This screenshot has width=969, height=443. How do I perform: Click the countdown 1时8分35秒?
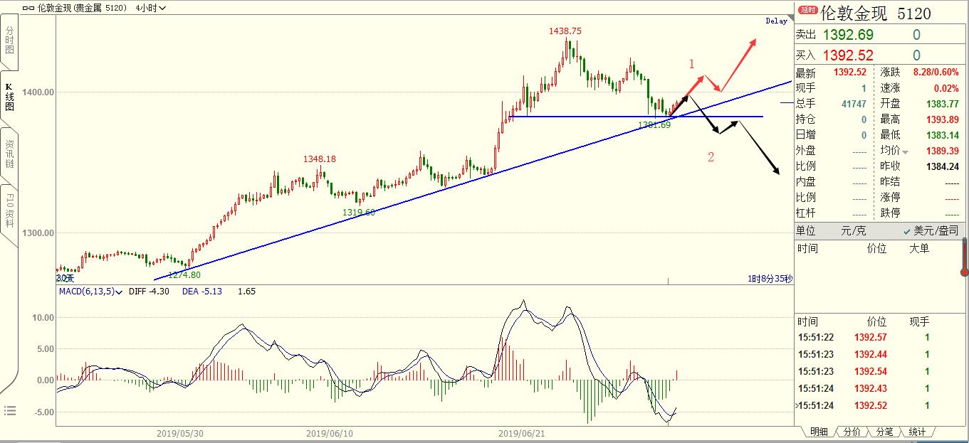point(770,278)
